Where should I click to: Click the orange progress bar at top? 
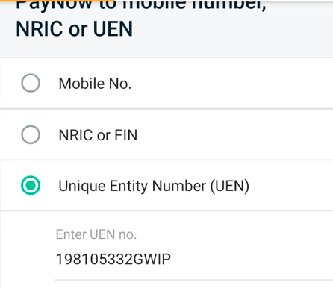coord(57,1)
